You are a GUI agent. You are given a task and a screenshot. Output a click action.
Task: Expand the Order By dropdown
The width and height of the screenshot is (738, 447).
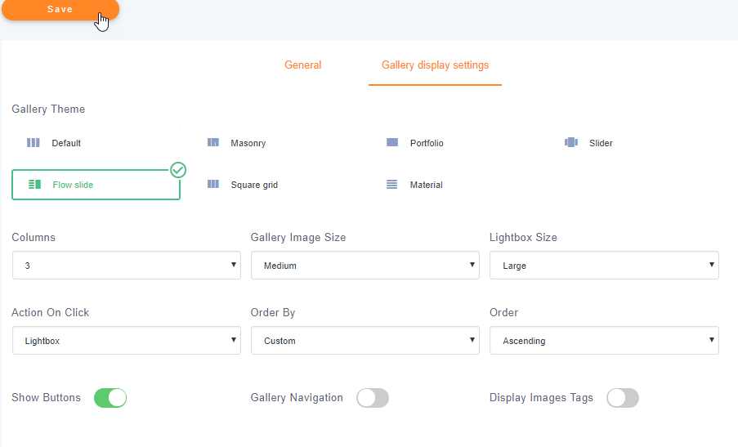pos(365,341)
